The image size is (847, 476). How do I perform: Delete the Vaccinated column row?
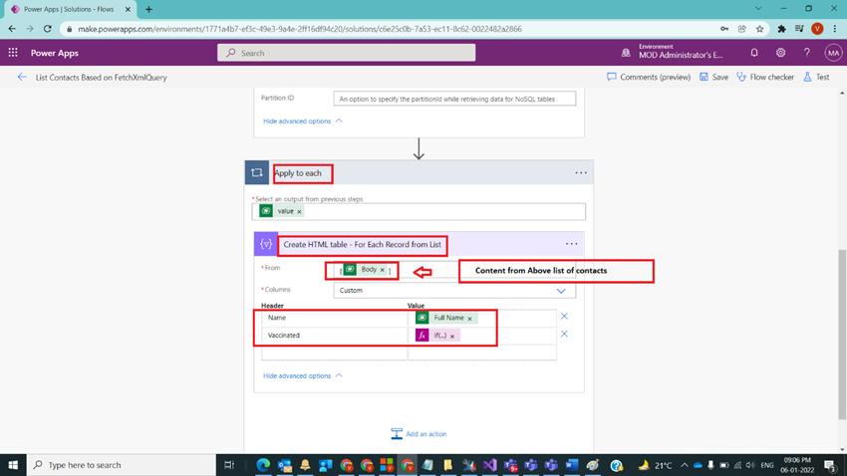(564, 334)
